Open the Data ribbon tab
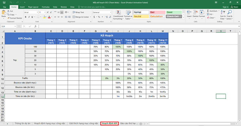 [x=55, y=7]
